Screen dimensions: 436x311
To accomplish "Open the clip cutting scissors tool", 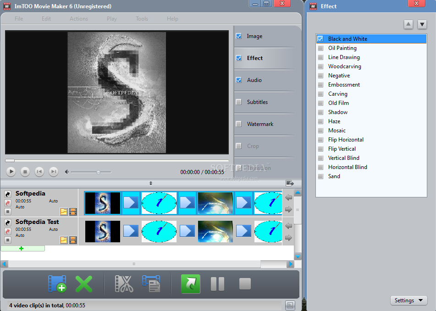I will pos(124,284).
